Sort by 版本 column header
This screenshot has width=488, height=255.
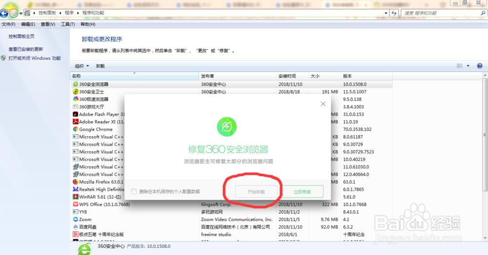click(x=366, y=76)
